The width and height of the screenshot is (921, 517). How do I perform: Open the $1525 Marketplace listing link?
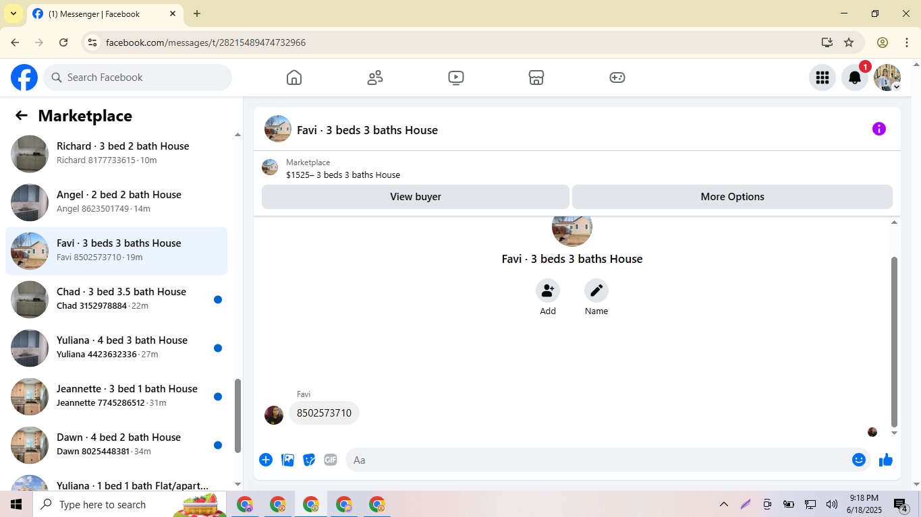(343, 175)
